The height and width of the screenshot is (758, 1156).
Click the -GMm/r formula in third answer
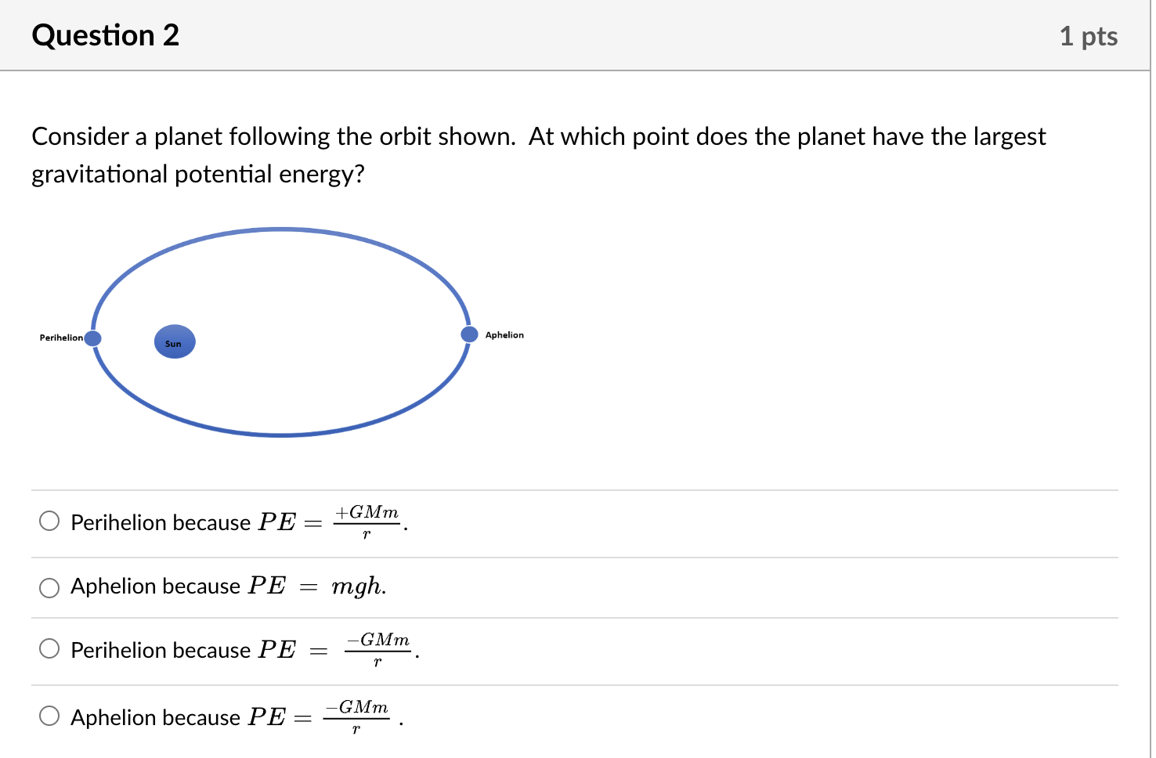point(377,650)
